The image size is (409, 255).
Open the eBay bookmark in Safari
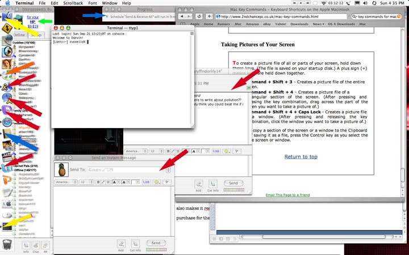tap(266, 24)
